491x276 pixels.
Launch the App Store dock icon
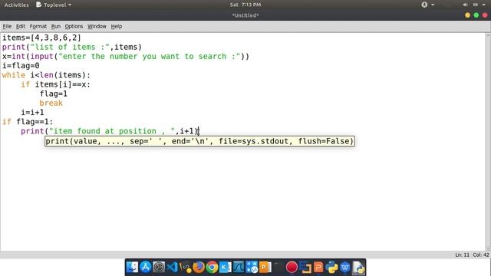point(146,268)
